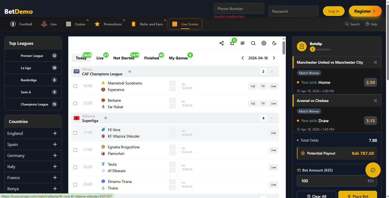Check the FK Vora match checkbox
The image size is (389, 198).
(x=75, y=132)
